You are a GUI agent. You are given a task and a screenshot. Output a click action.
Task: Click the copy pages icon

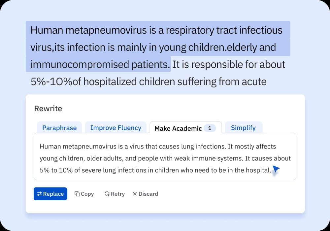pos(77,194)
